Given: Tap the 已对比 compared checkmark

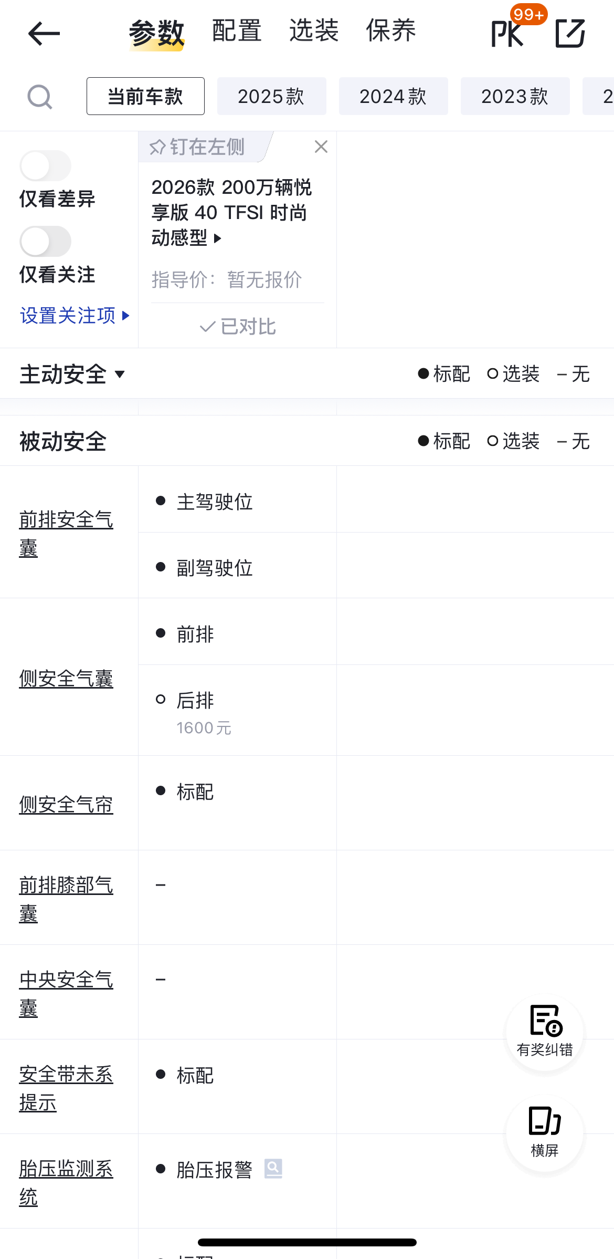Looking at the screenshot, I should tap(237, 327).
